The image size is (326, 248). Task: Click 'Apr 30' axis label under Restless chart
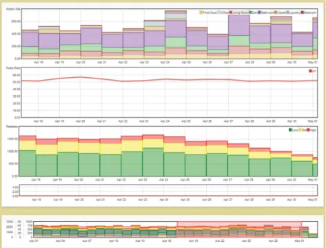[x=292, y=180]
